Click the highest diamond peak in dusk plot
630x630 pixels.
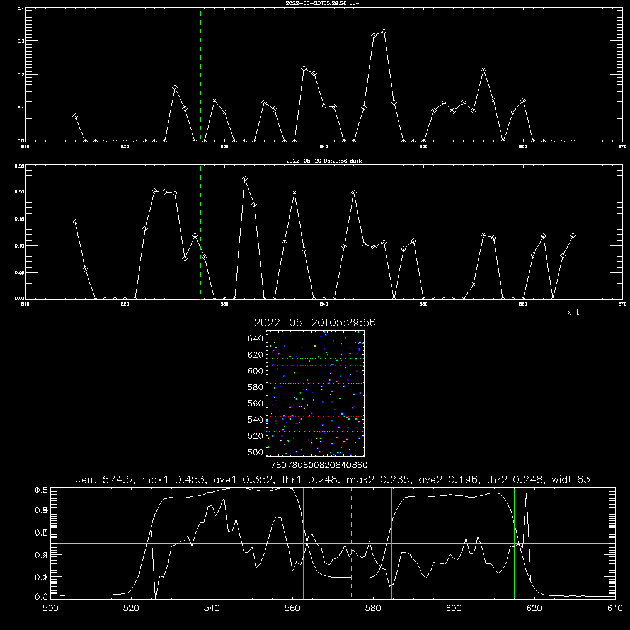[244, 179]
